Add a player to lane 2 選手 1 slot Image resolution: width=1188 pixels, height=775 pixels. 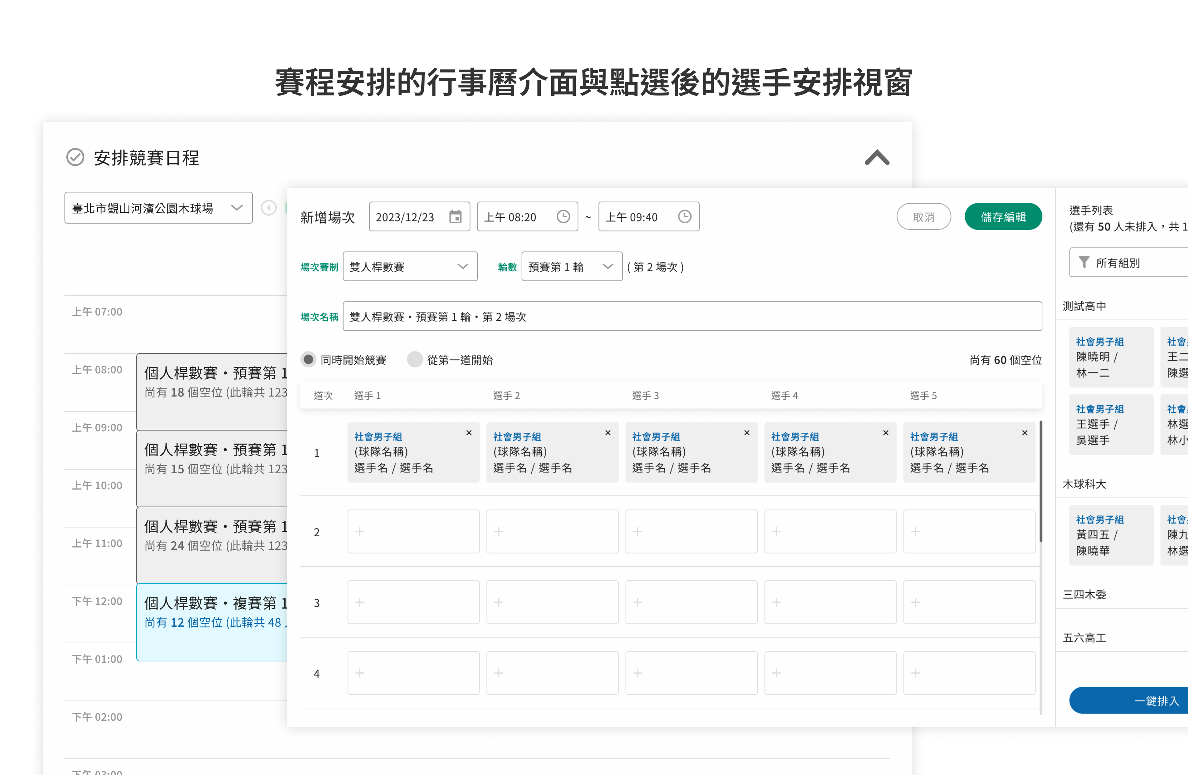[413, 531]
